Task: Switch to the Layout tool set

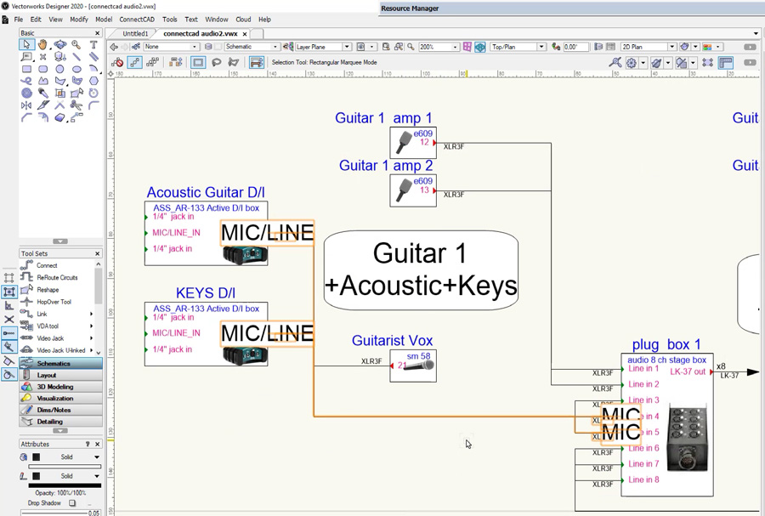Action: 60,375
